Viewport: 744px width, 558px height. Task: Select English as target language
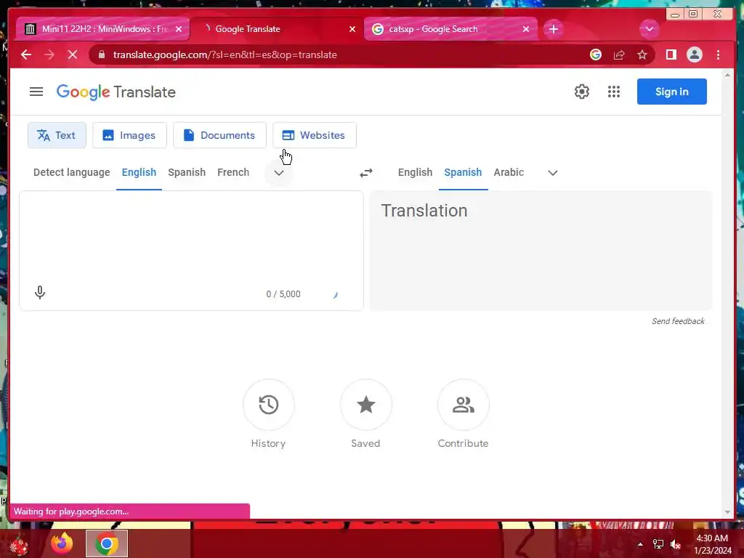[x=415, y=172]
